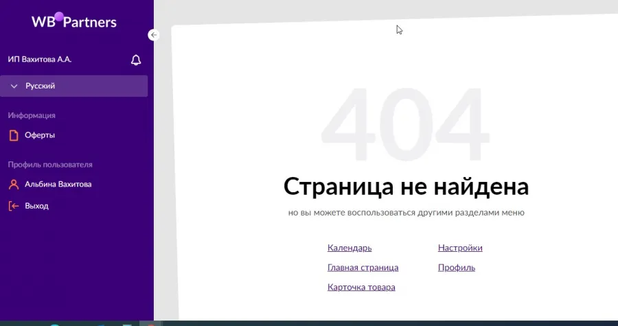Open Альбина Вахитова profile entry
618x326 pixels.
pyautogui.click(x=58, y=184)
